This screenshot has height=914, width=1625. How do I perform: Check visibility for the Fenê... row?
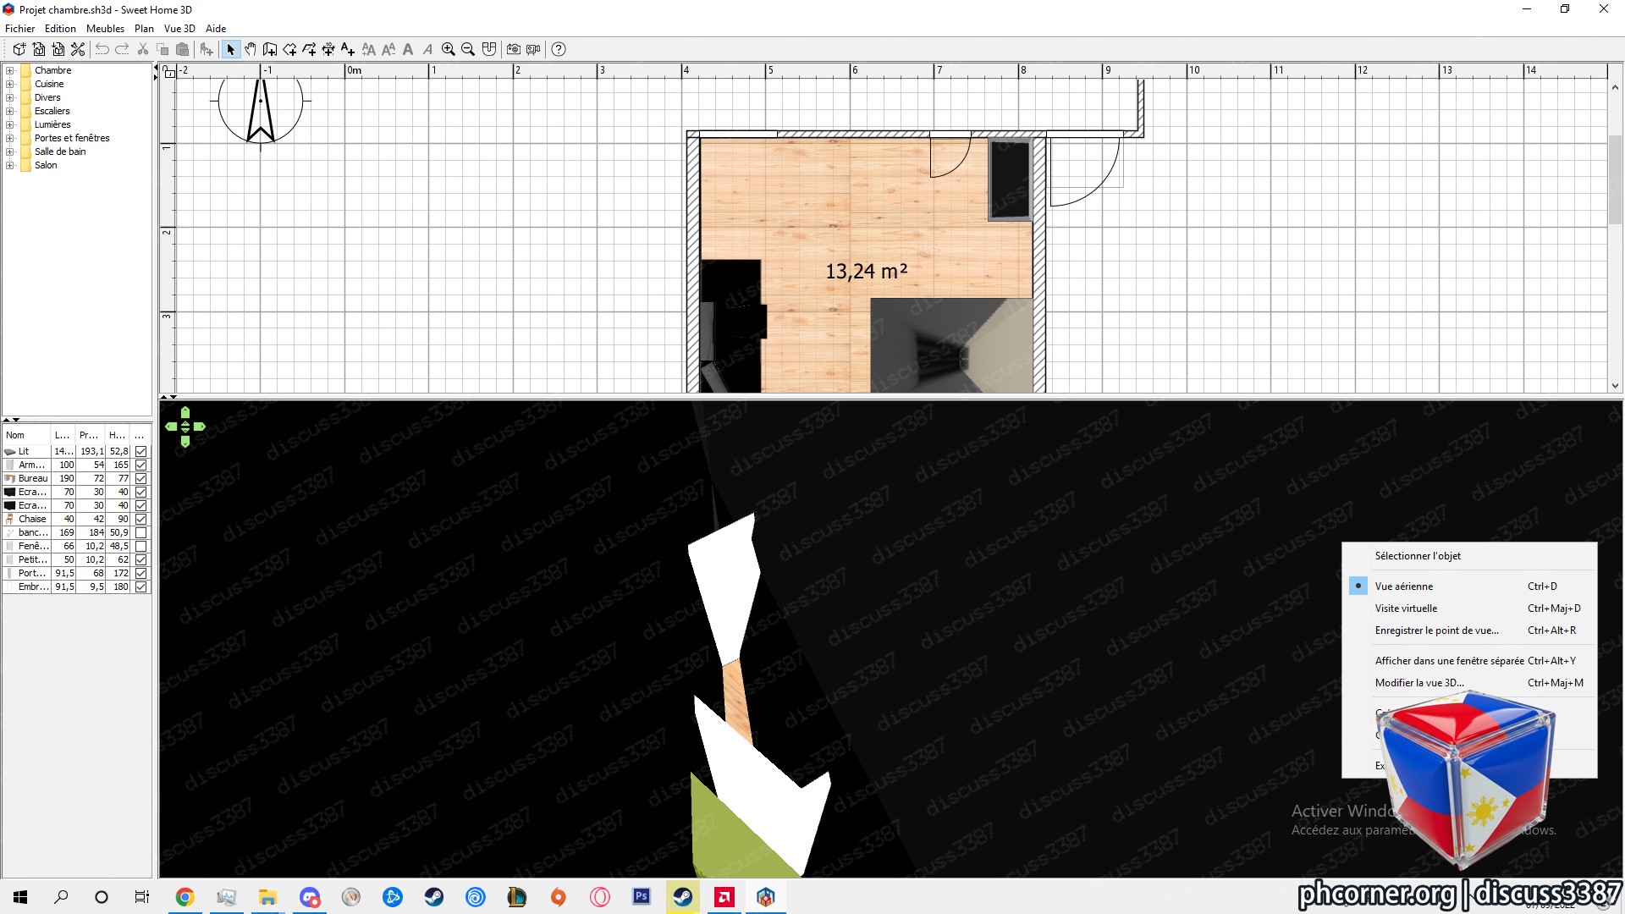coord(141,546)
